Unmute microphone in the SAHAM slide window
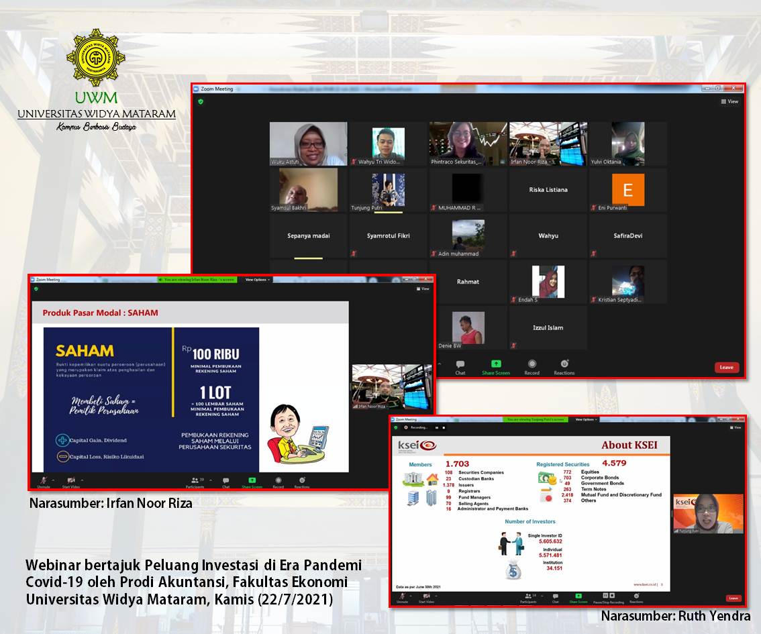This screenshot has height=634, width=761. pyautogui.click(x=44, y=482)
